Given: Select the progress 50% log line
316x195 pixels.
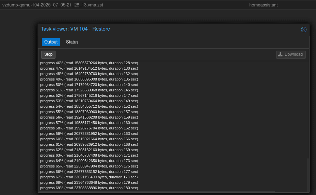Looking at the screenshot, I should click(89, 85).
